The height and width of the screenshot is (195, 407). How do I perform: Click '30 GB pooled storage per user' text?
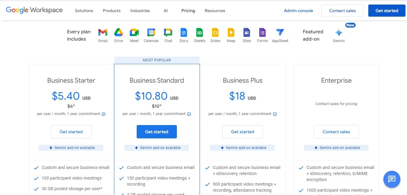[72, 189]
